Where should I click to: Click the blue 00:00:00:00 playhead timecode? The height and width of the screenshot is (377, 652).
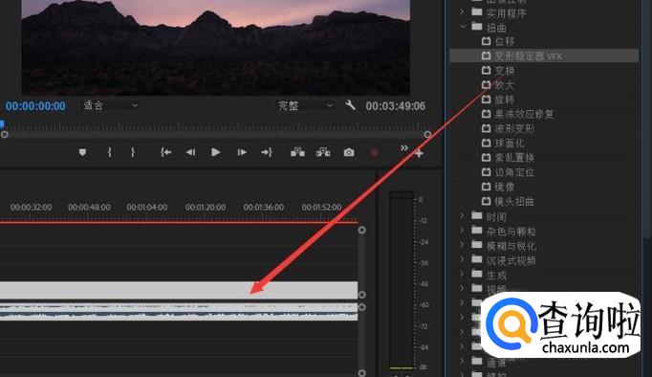coord(35,106)
